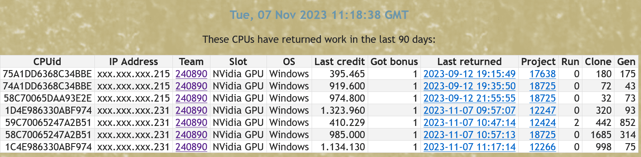This screenshot has width=641, height=157.
Task: Click the Last credit column header
Action: (339, 62)
